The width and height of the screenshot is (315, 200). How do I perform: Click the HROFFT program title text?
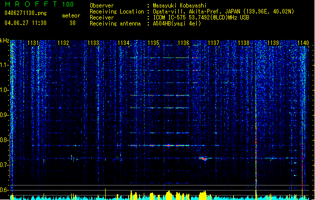click(x=31, y=4)
